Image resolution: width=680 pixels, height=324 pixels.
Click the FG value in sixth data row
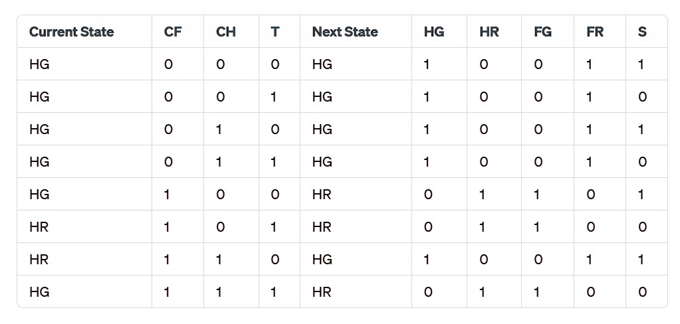pos(538,227)
